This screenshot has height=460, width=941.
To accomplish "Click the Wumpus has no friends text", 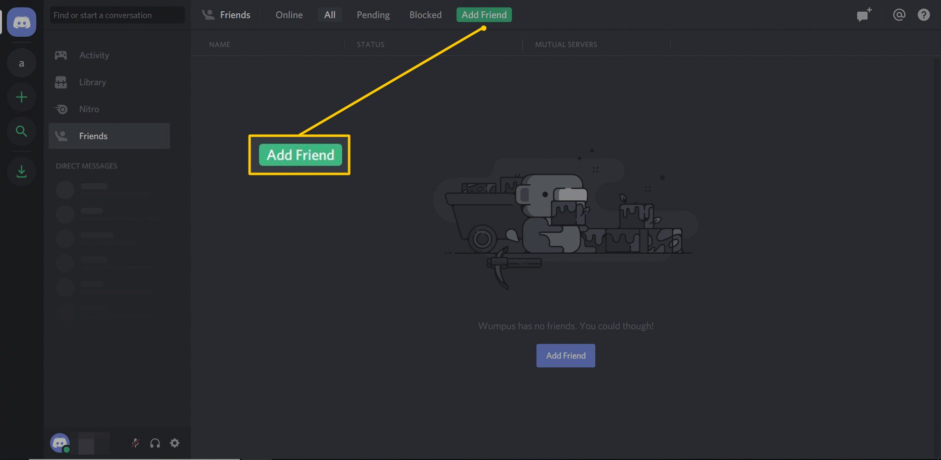I will [566, 326].
